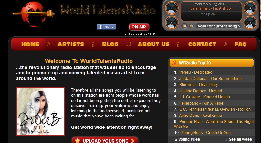The height and width of the screenshot is (143, 261).
Task: Click the 'Turn up your volume!' caption
Action: 139,33
